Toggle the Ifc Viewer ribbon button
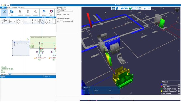The image size is (181, 106). click(4, 12)
